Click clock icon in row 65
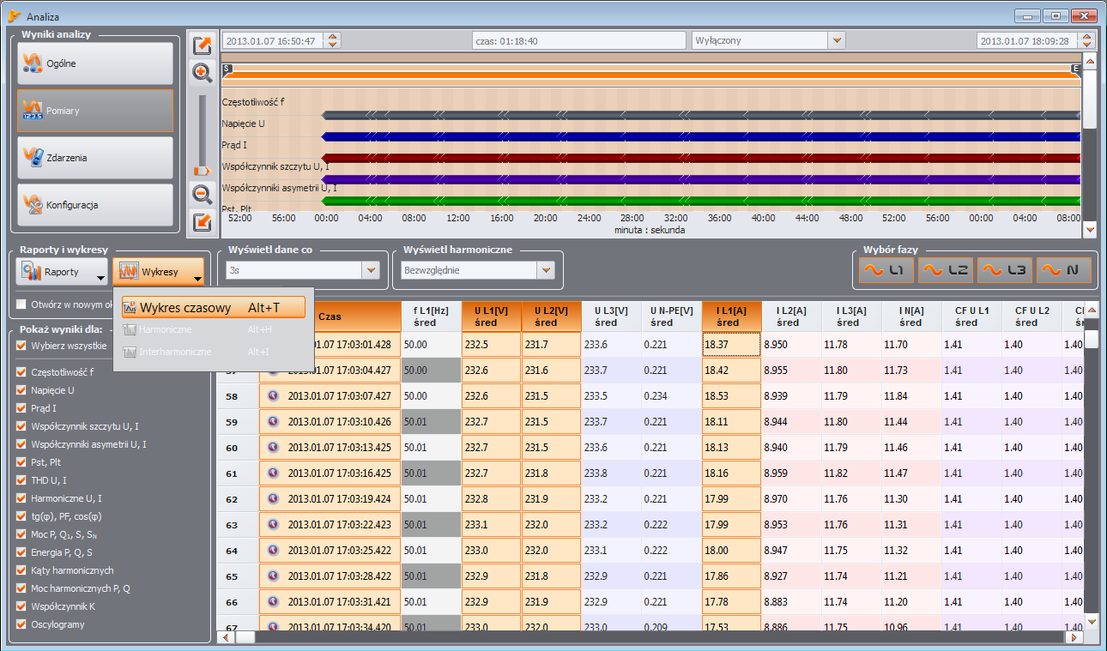The image size is (1107, 651). (x=274, y=576)
